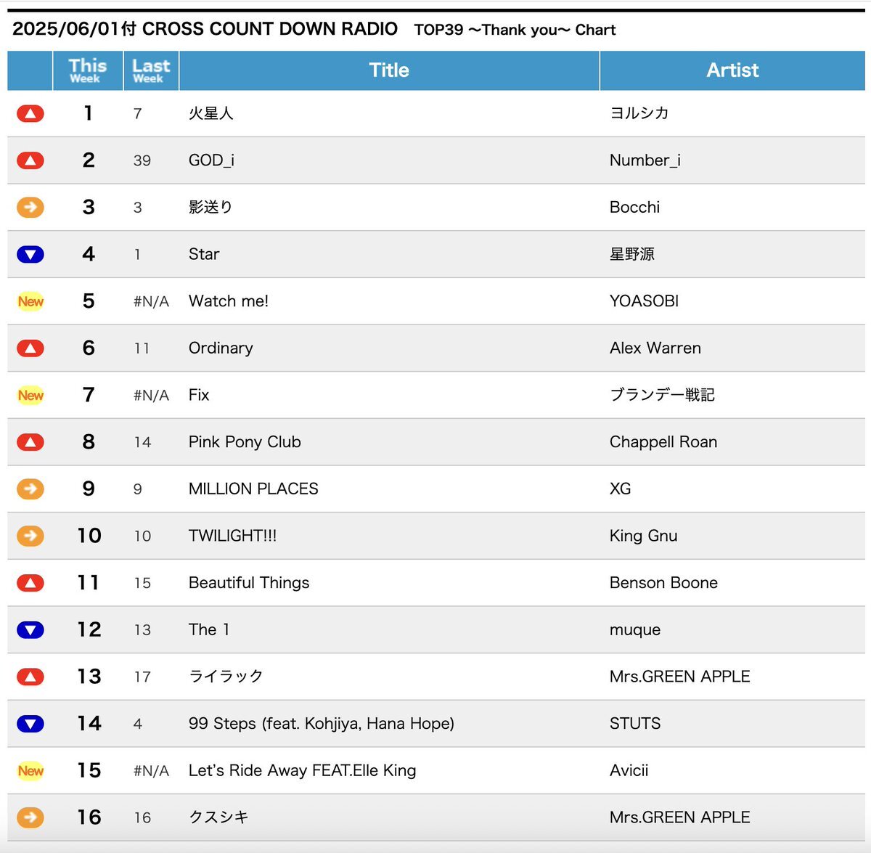Click artist name muque
Viewport: 871px width, 853px height.
click(635, 630)
